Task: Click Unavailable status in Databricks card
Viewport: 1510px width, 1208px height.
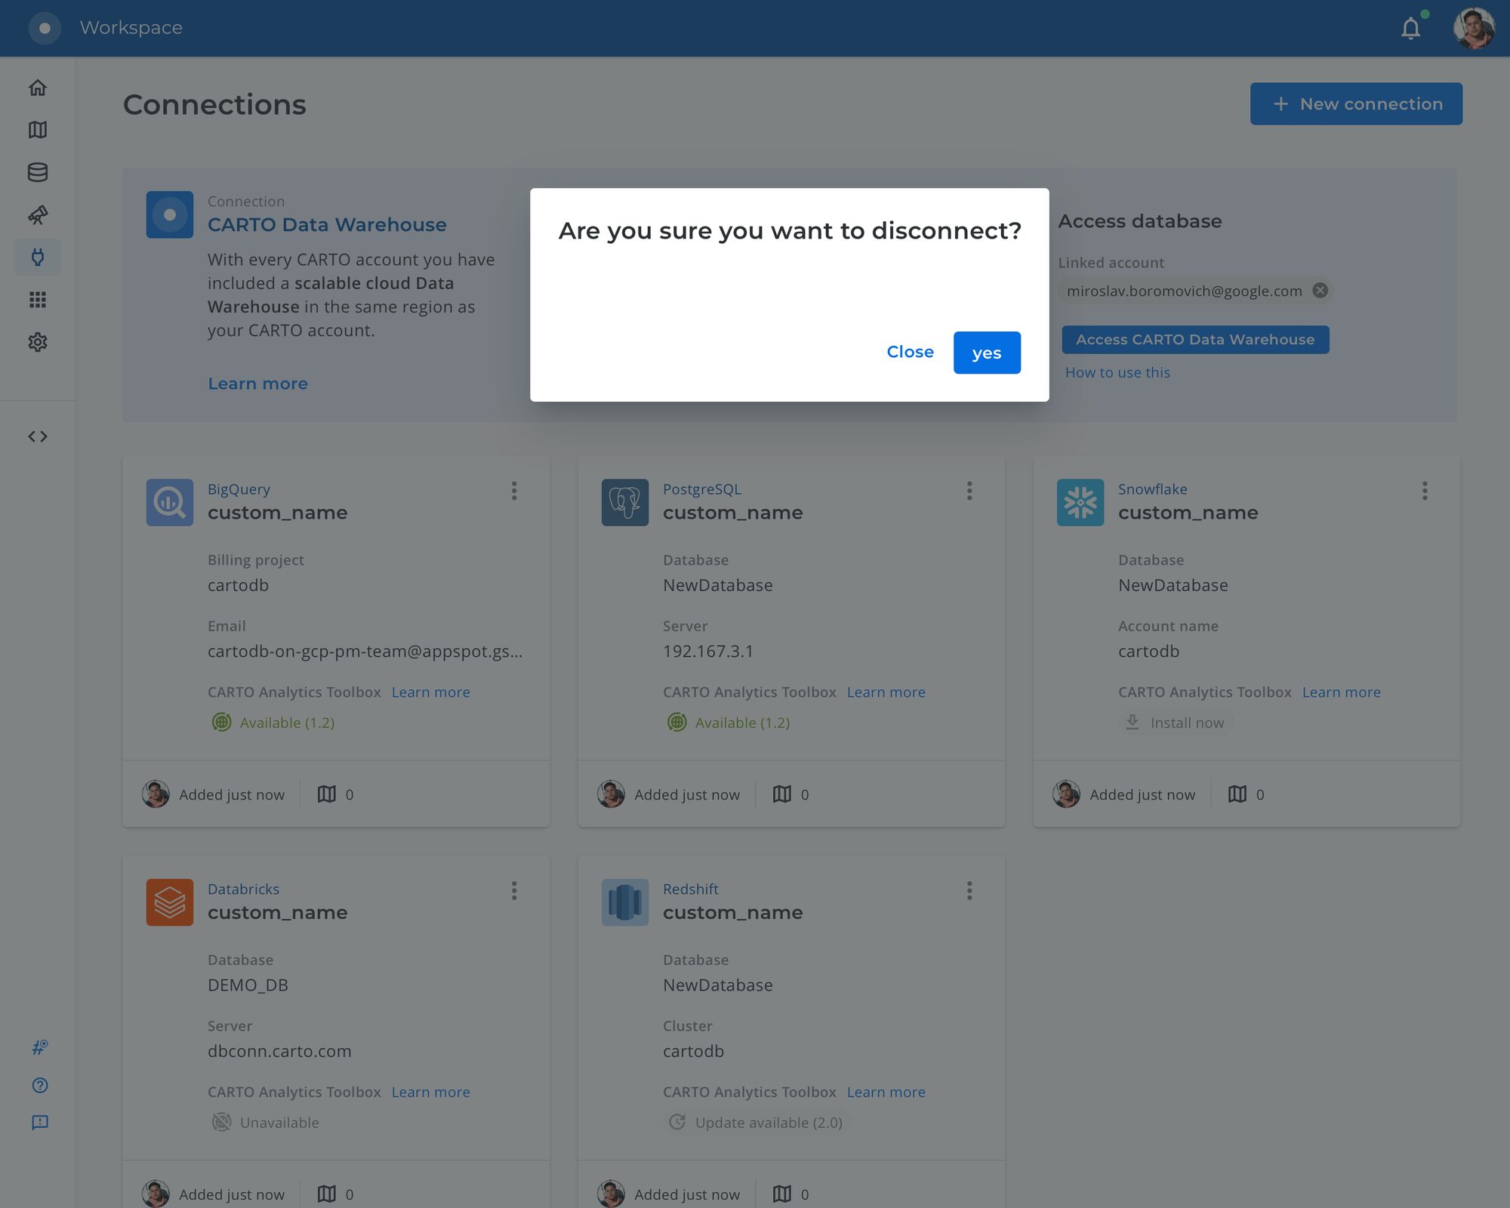Action: [x=266, y=1123]
